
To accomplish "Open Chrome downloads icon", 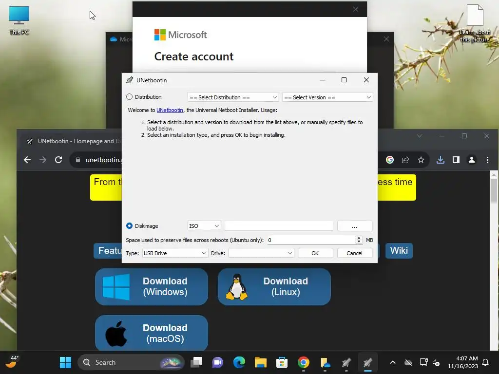I will pyautogui.click(x=441, y=160).
